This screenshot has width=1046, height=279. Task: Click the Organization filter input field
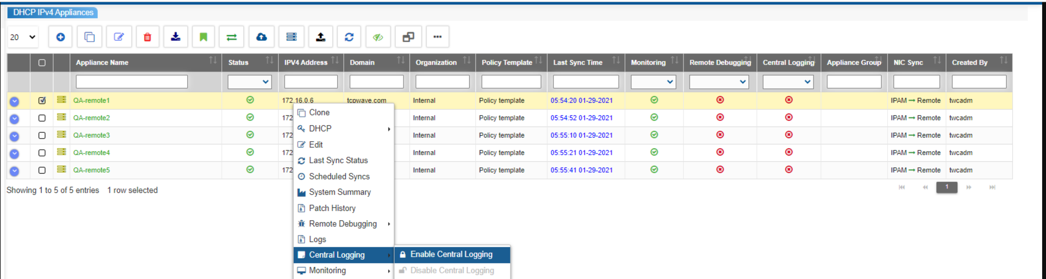tap(442, 82)
